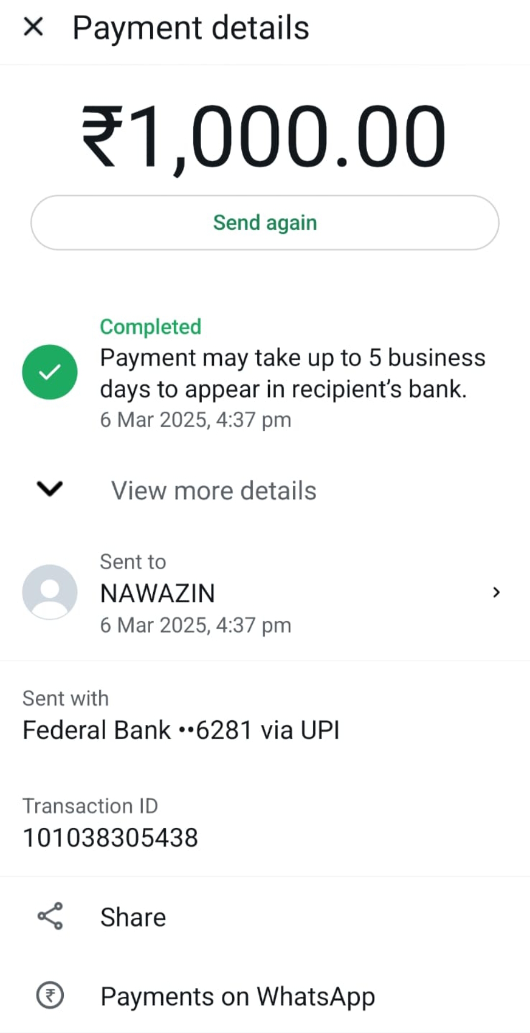
Task: Open NAWAZIN's profile avatar
Action: coord(50,592)
